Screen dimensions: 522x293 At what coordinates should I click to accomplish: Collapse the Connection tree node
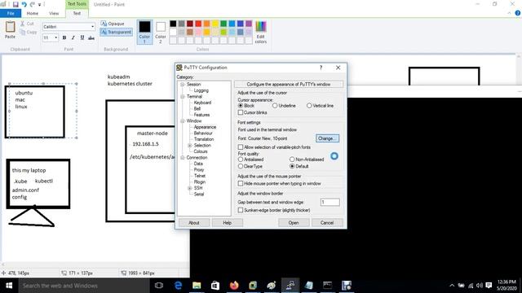click(x=183, y=158)
